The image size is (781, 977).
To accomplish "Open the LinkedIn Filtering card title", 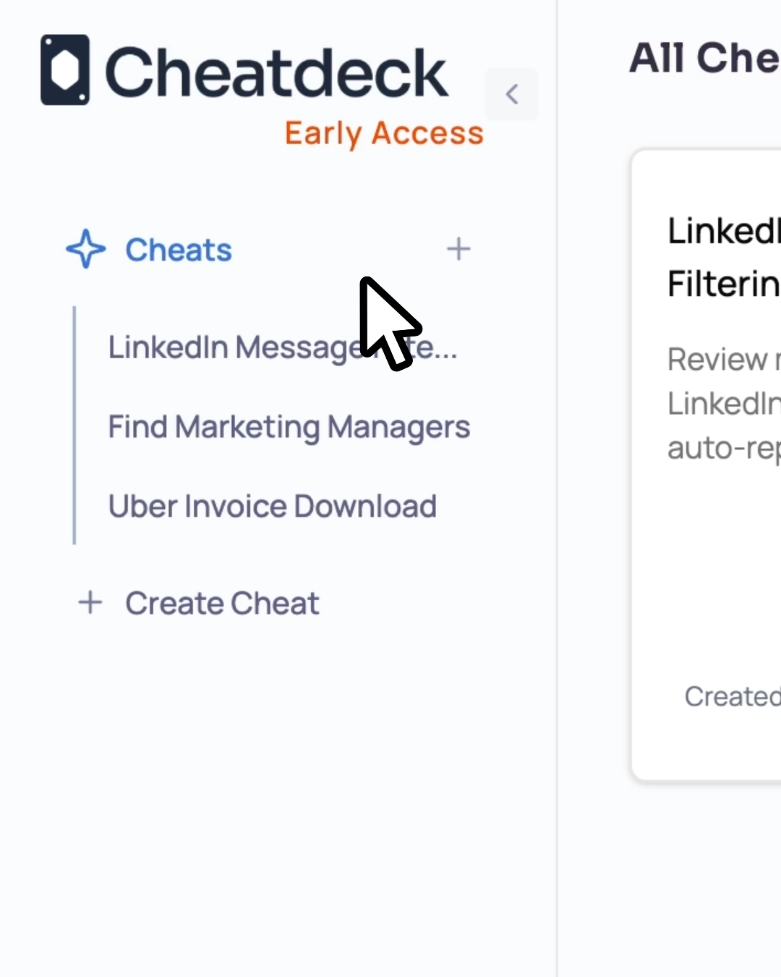I will click(x=723, y=257).
